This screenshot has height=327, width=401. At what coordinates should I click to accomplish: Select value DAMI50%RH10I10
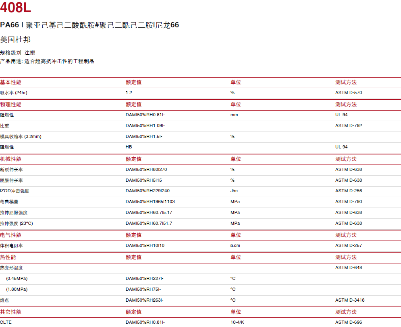point(145,246)
